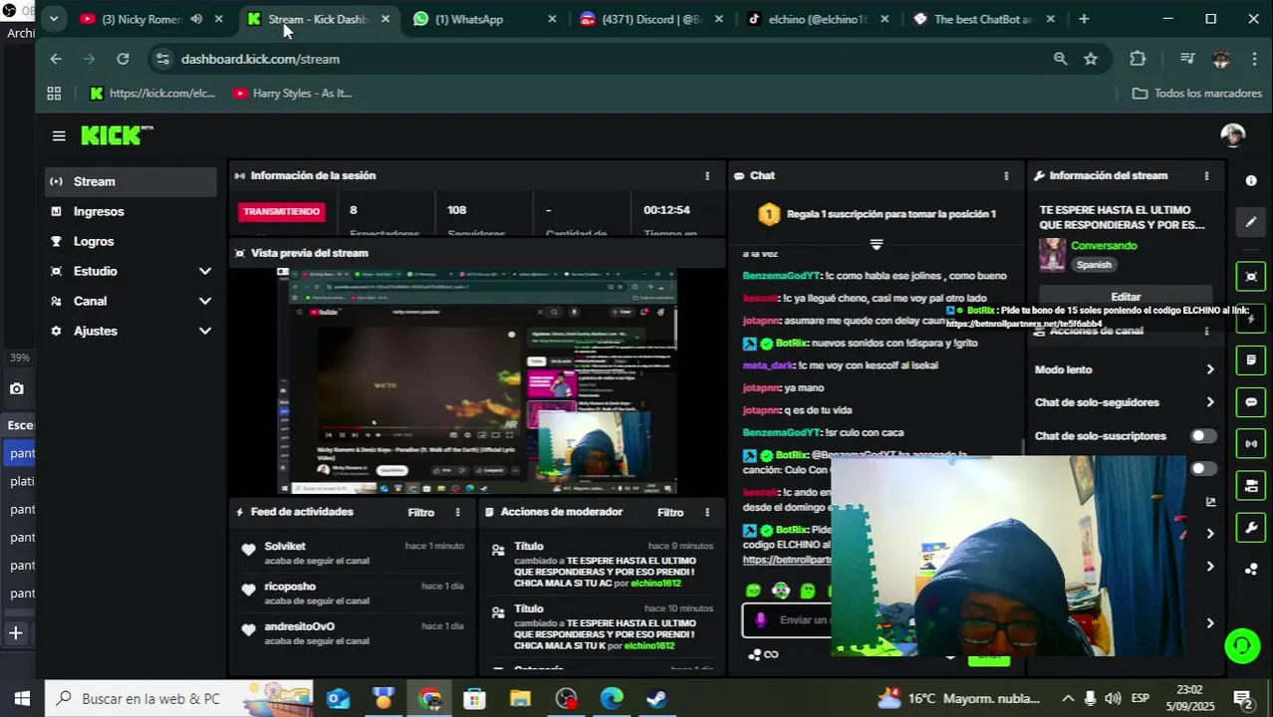Toggle the moderator actions widget icon
Screen dimensions: 1273x717
(x=1251, y=485)
